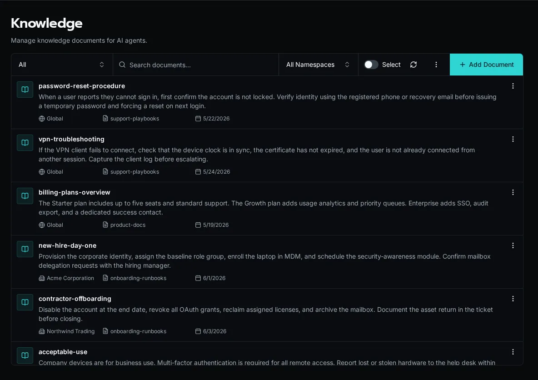Click the 5/22/2026 date
This screenshot has height=380, width=538.
pos(216,119)
